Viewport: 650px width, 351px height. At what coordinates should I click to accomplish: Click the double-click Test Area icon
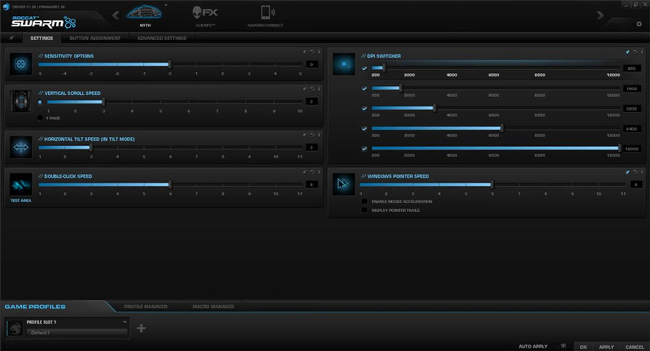coord(21,185)
